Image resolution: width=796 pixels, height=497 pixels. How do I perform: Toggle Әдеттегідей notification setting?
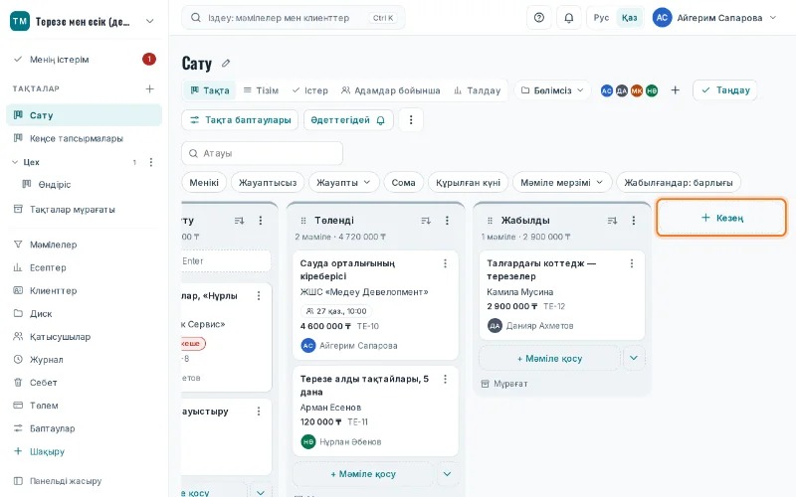348,120
